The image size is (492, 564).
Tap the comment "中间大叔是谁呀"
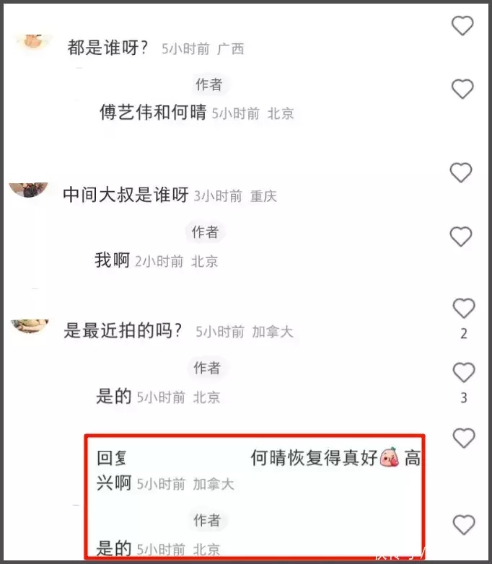pos(126,195)
